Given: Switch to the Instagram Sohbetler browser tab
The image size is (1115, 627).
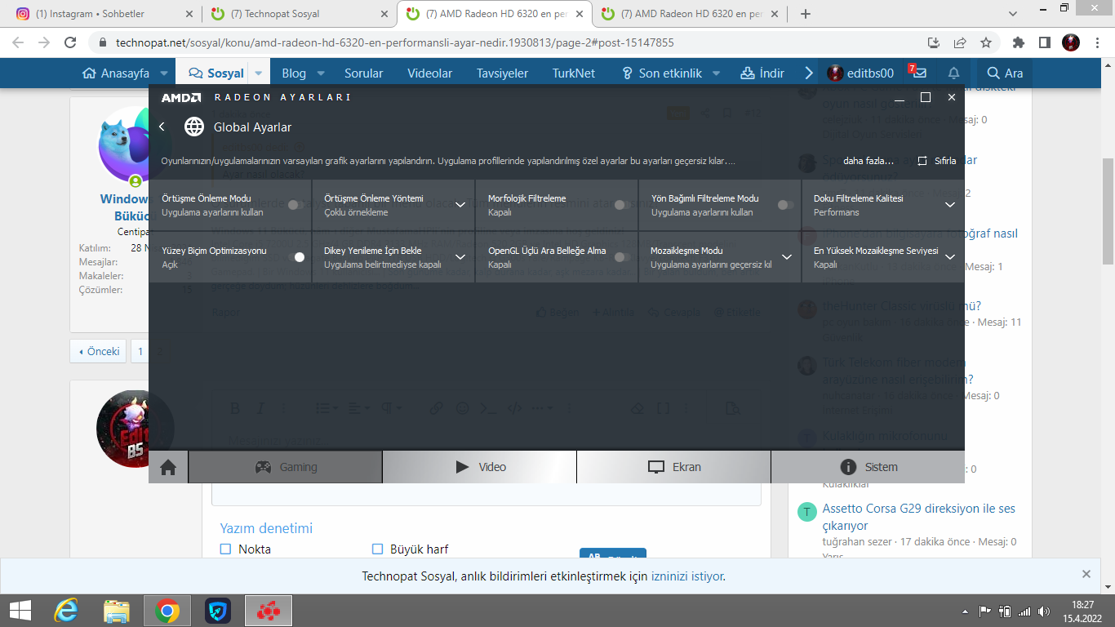Looking at the screenshot, I should (x=104, y=14).
